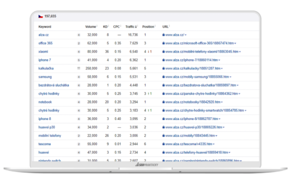Expand dropdown arrow after www.alza.cz/ URL
The height and width of the screenshot is (177, 293).
[186, 35]
